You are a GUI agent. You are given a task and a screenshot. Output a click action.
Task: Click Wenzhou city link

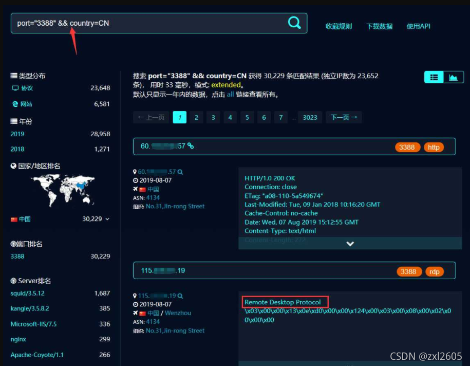(178, 313)
